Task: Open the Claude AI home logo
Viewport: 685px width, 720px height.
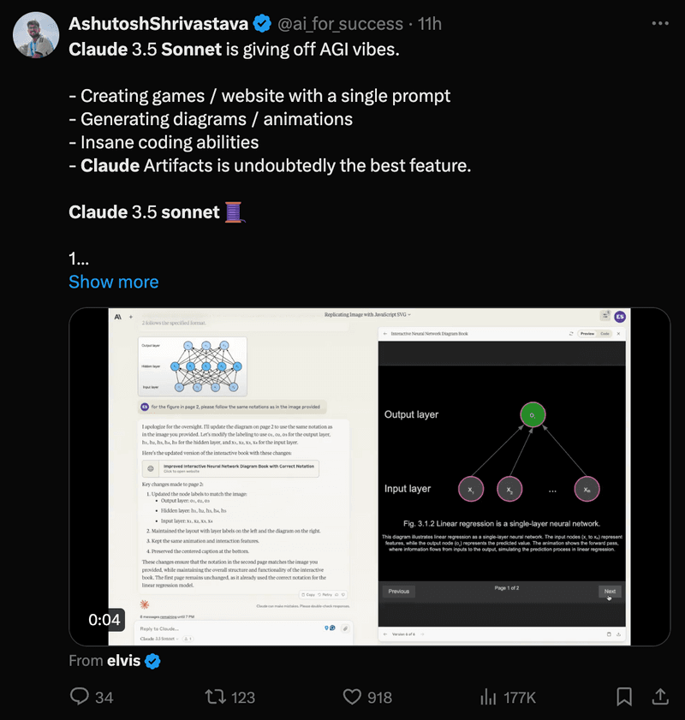Action: click(x=116, y=316)
